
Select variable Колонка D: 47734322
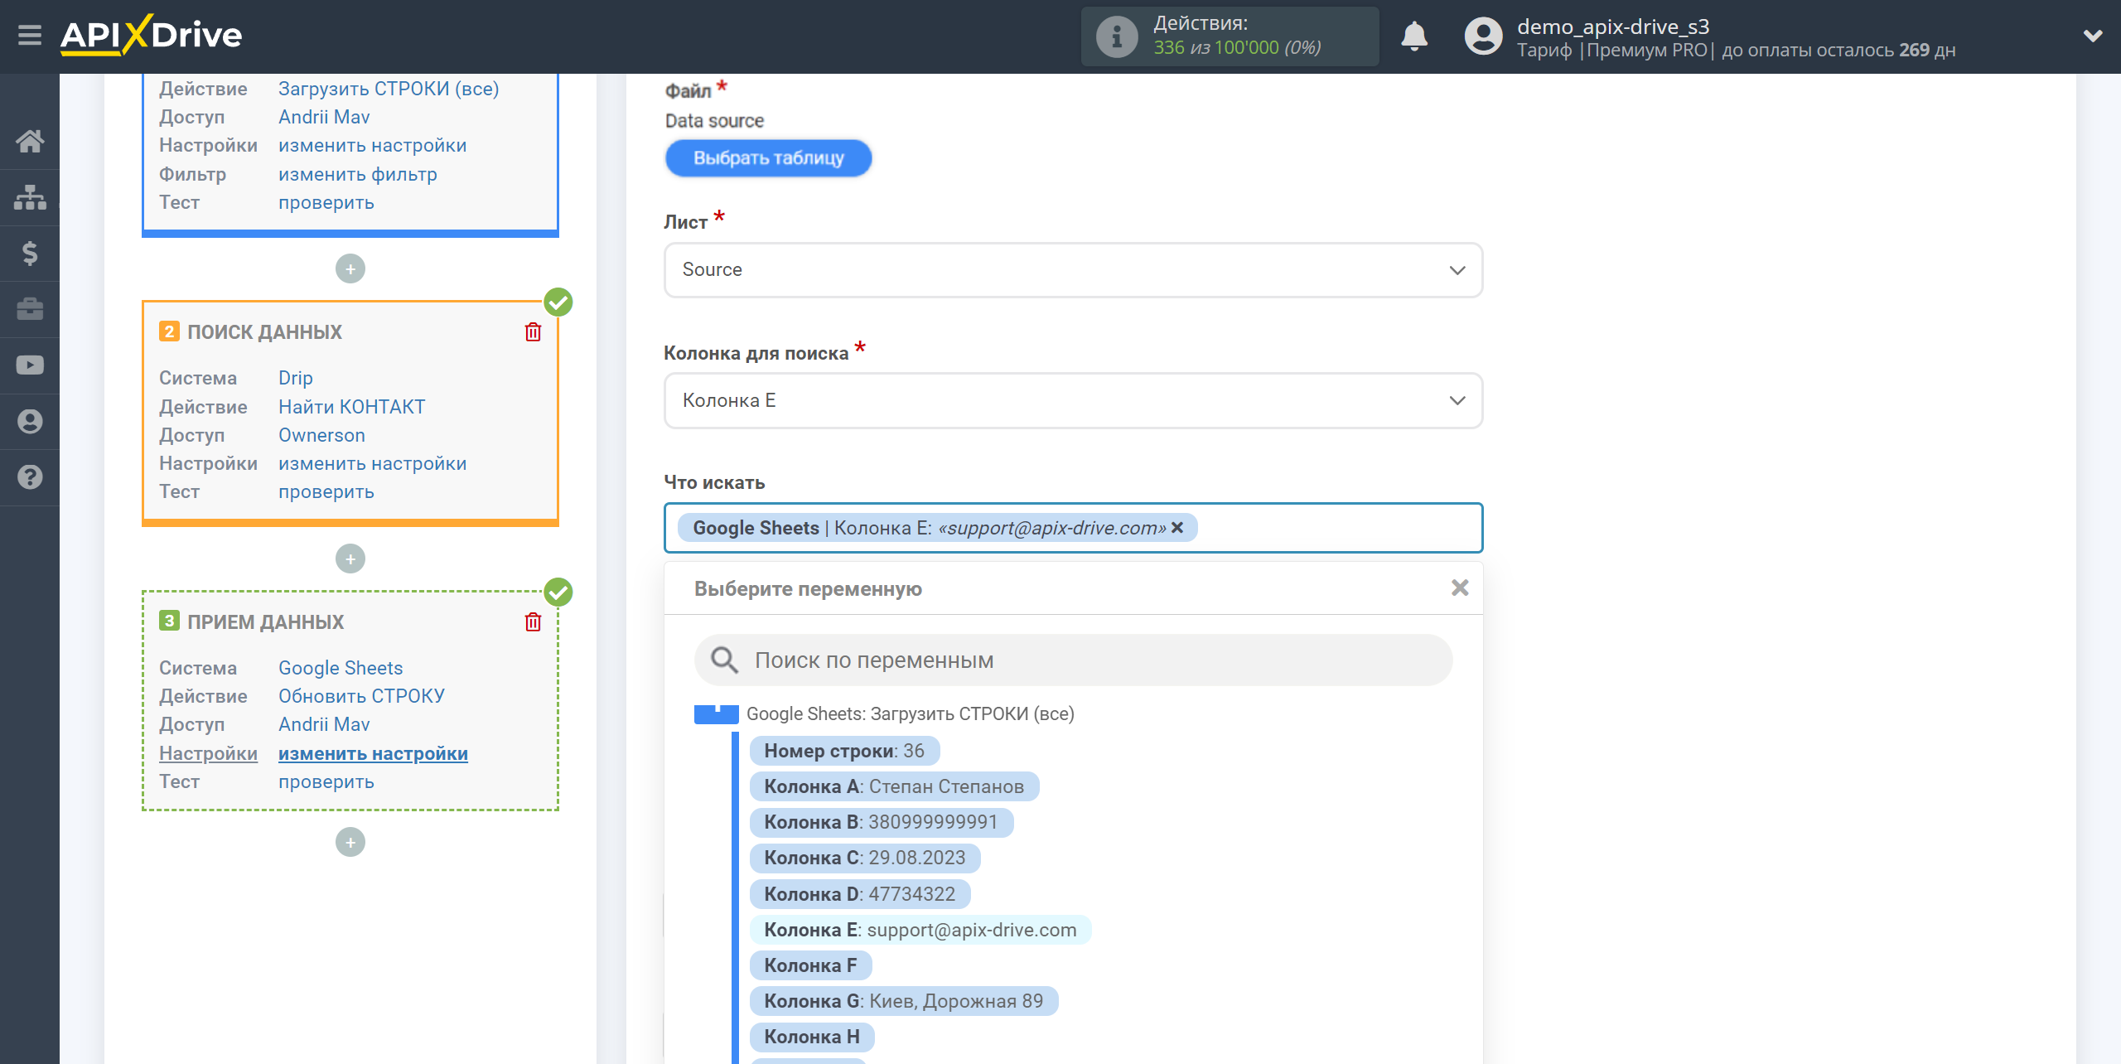pyautogui.click(x=860, y=894)
